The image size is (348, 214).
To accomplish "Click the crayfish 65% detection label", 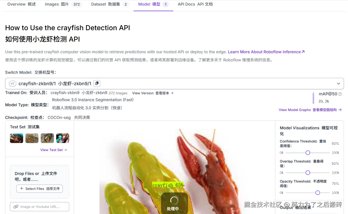I will click(168, 185).
